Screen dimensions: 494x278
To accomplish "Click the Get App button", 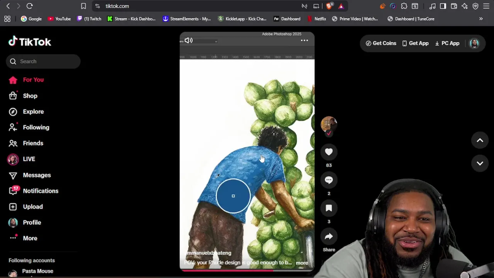I will (415, 43).
